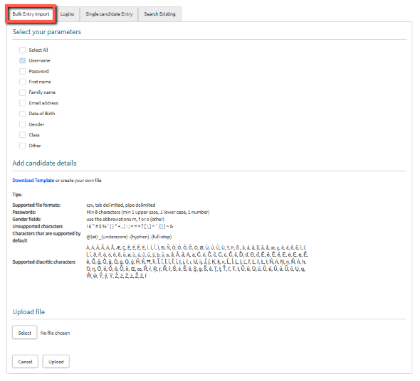420x381 pixels.
Task: Check the Gender checkbox
Action: 23,124
